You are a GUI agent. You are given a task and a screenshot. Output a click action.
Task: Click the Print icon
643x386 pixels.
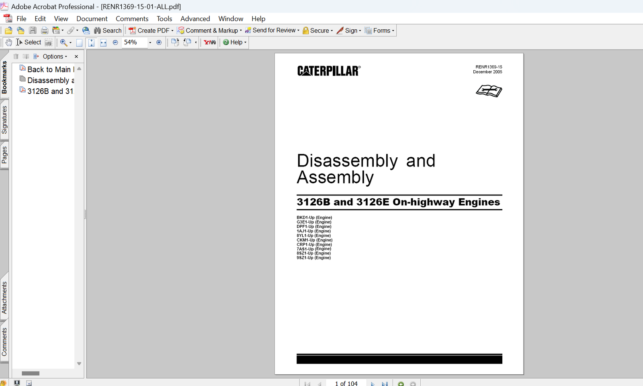tap(45, 30)
